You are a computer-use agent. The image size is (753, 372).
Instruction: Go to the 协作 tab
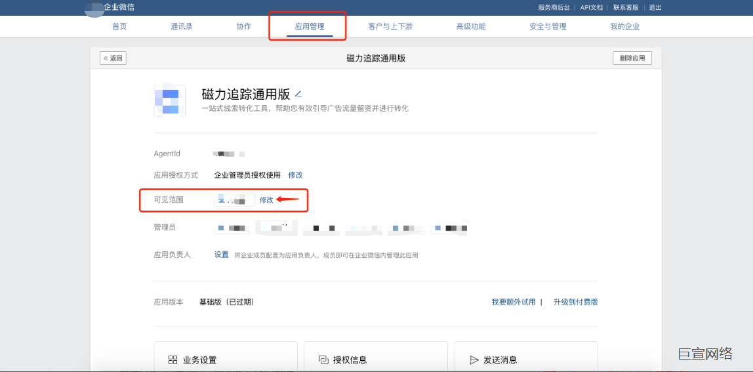(x=244, y=26)
